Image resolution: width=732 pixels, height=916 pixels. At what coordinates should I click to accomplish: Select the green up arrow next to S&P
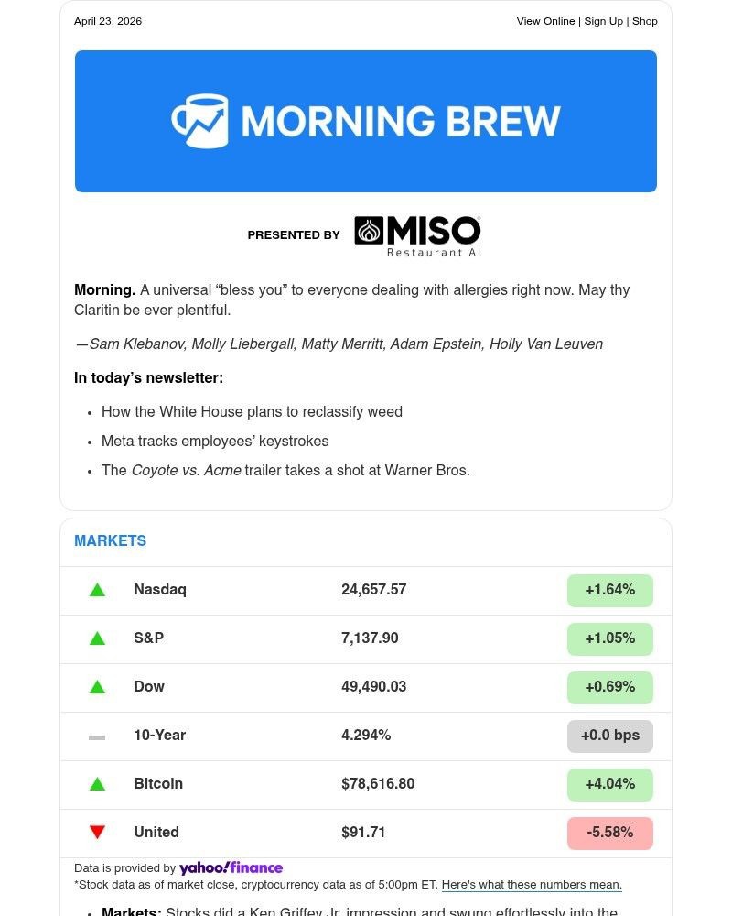pyautogui.click(x=97, y=638)
